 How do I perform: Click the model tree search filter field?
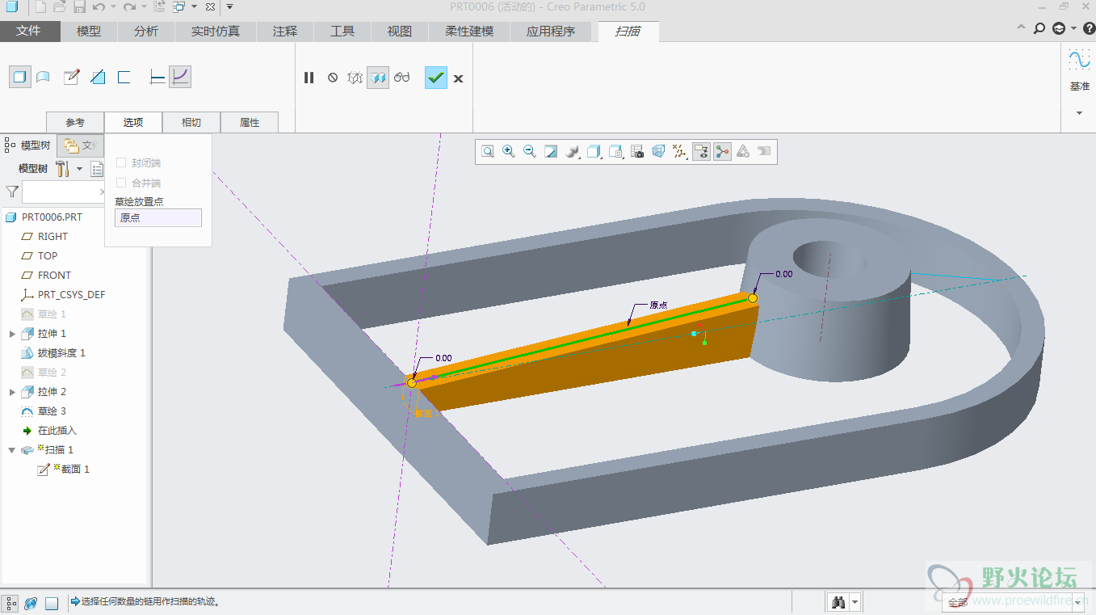(x=63, y=192)
